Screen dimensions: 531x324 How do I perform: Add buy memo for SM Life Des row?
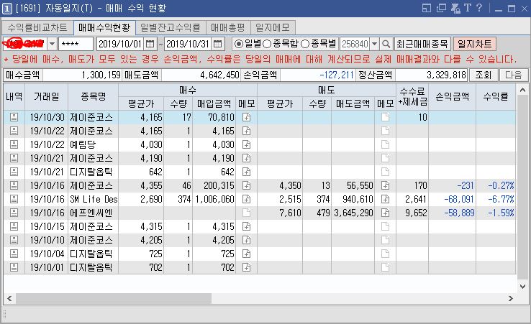coord(247,199)
